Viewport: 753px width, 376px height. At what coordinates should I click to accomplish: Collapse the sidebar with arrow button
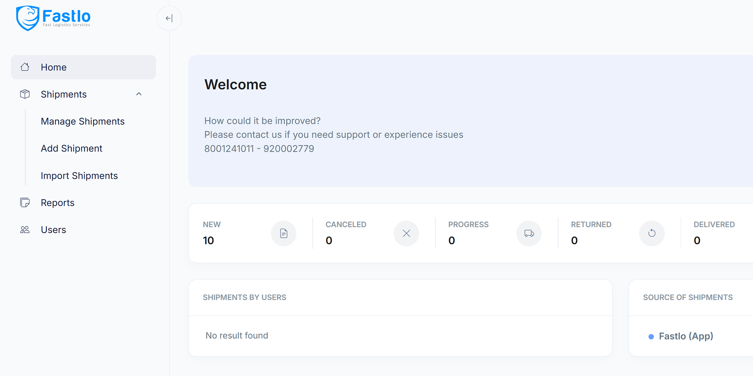pos(169,18)
